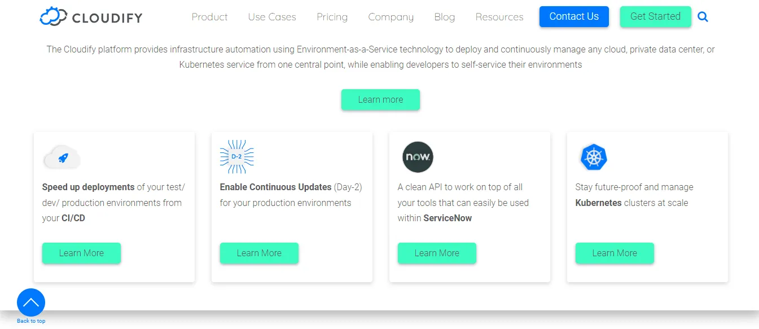This screenshot has height=329, width=759.
Task: Click the green Learn more button under the description
Action: click(x=380, y=99)
